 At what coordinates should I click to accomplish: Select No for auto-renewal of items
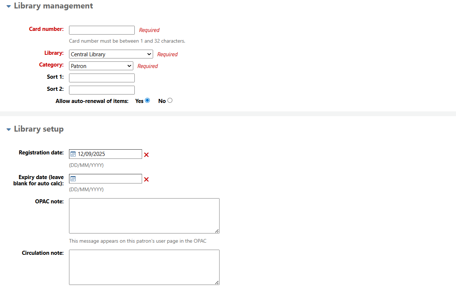(170, 100)
